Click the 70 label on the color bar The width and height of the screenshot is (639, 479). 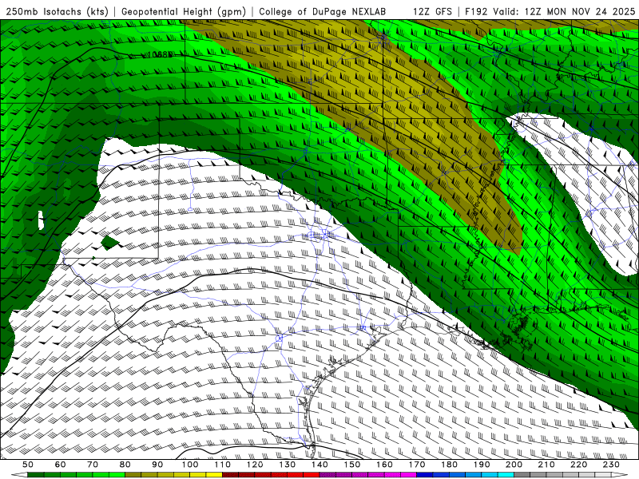pos(93,465)
